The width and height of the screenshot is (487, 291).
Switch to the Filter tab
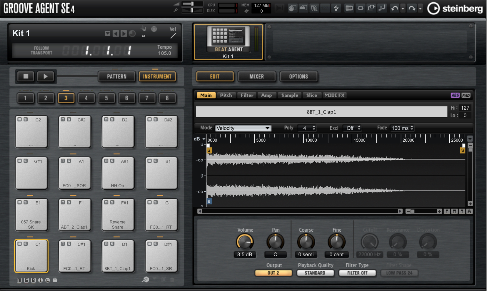(x=247, y=95)
